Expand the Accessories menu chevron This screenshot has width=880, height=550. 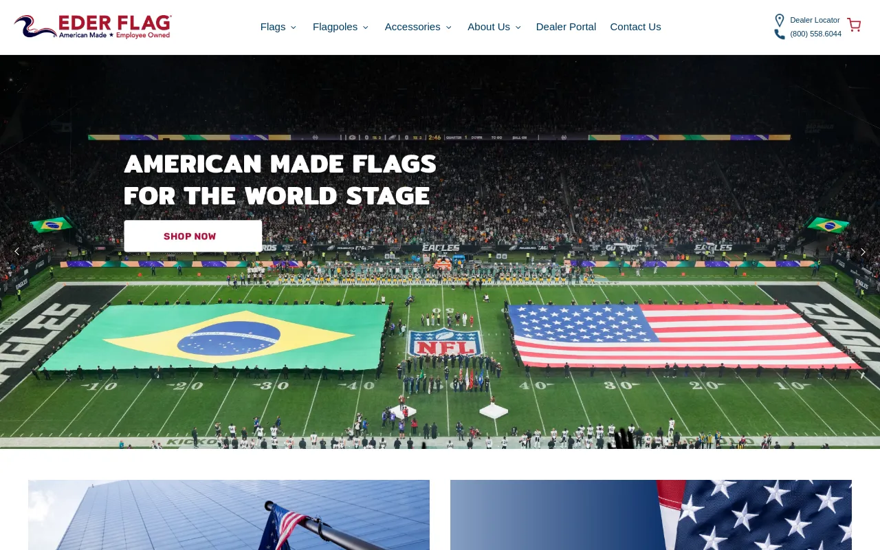tap(448, 27)
